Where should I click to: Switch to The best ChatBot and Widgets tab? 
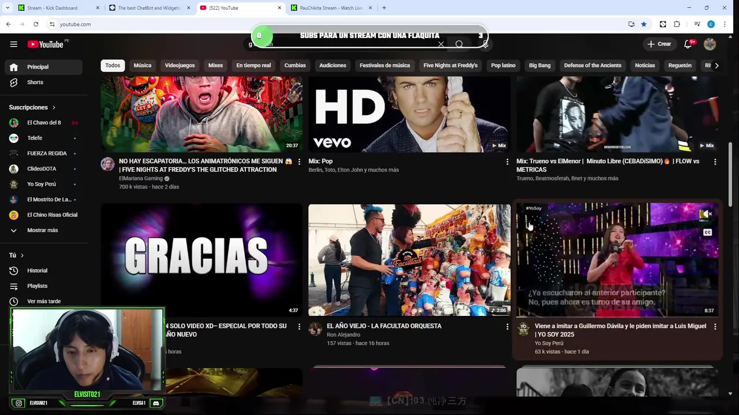[149, 8]
